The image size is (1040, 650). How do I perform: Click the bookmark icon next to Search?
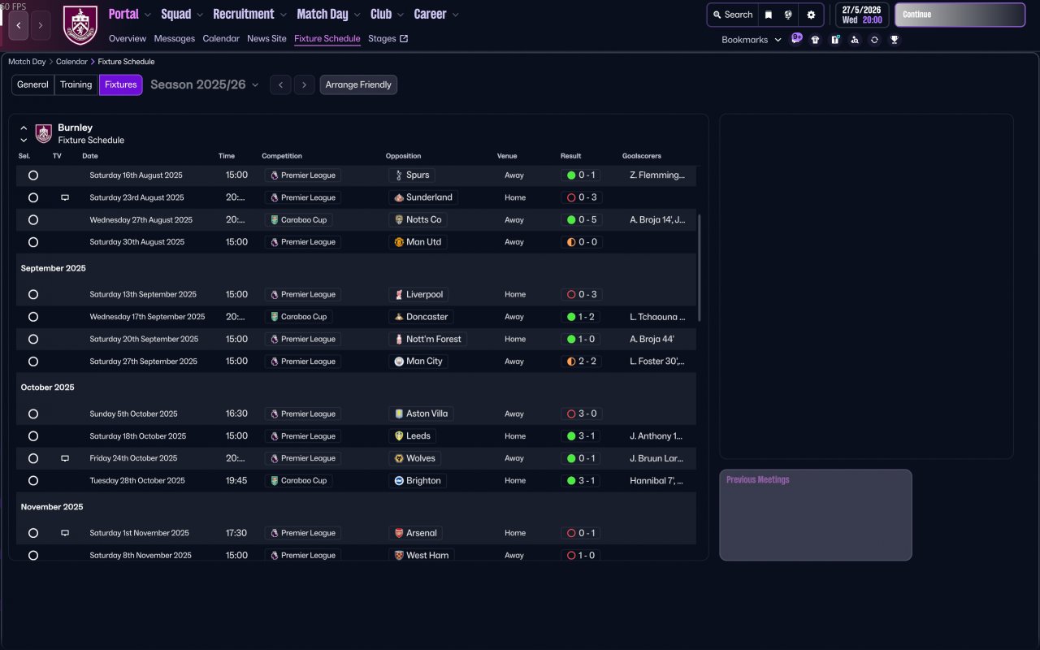coord(768,15)
